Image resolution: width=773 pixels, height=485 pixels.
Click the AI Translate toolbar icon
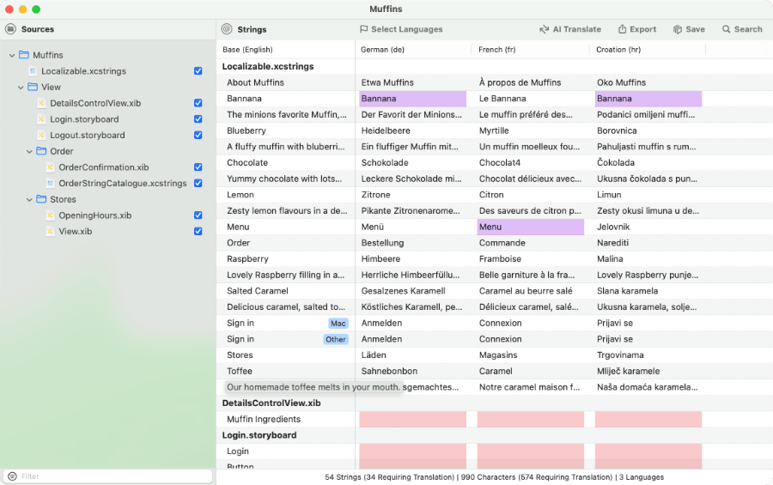coord(544,29)
